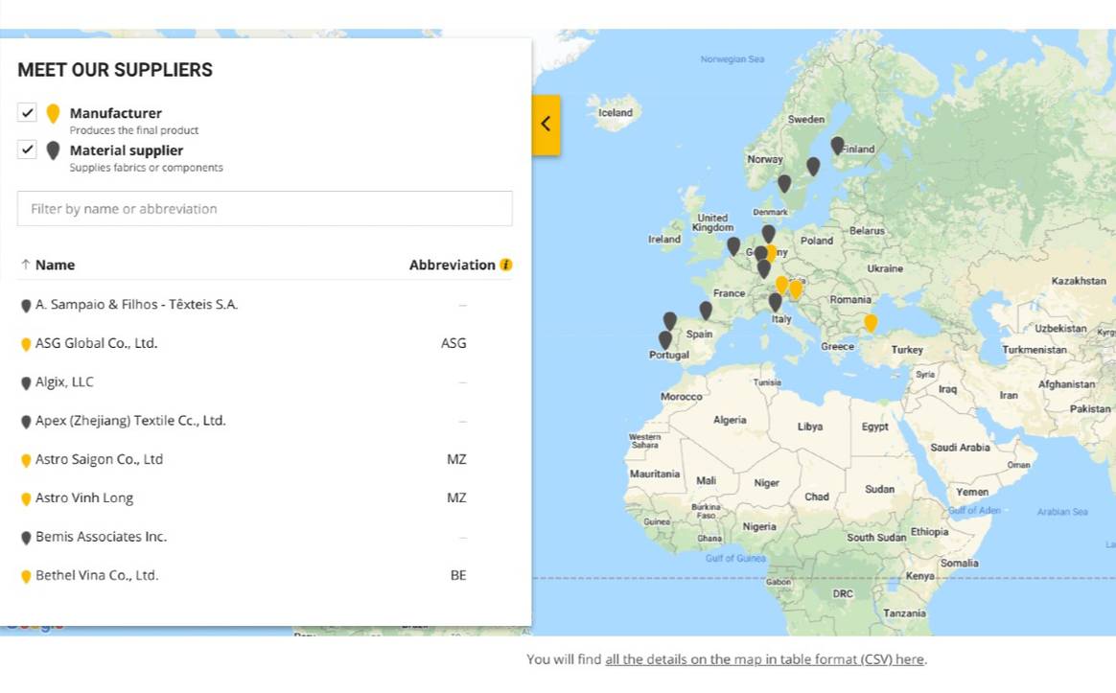The height and width of the screenshot is (693, 1116).
Task: Select Bemis Associates Inc. in the list
Action: (101, 537)
